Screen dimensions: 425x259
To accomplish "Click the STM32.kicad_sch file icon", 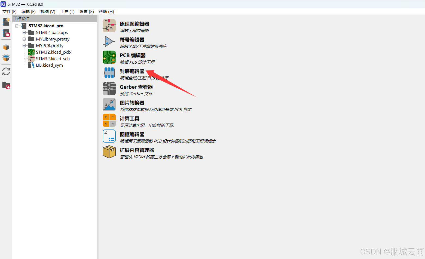I will pyautogui.click(x=31, y=59).
